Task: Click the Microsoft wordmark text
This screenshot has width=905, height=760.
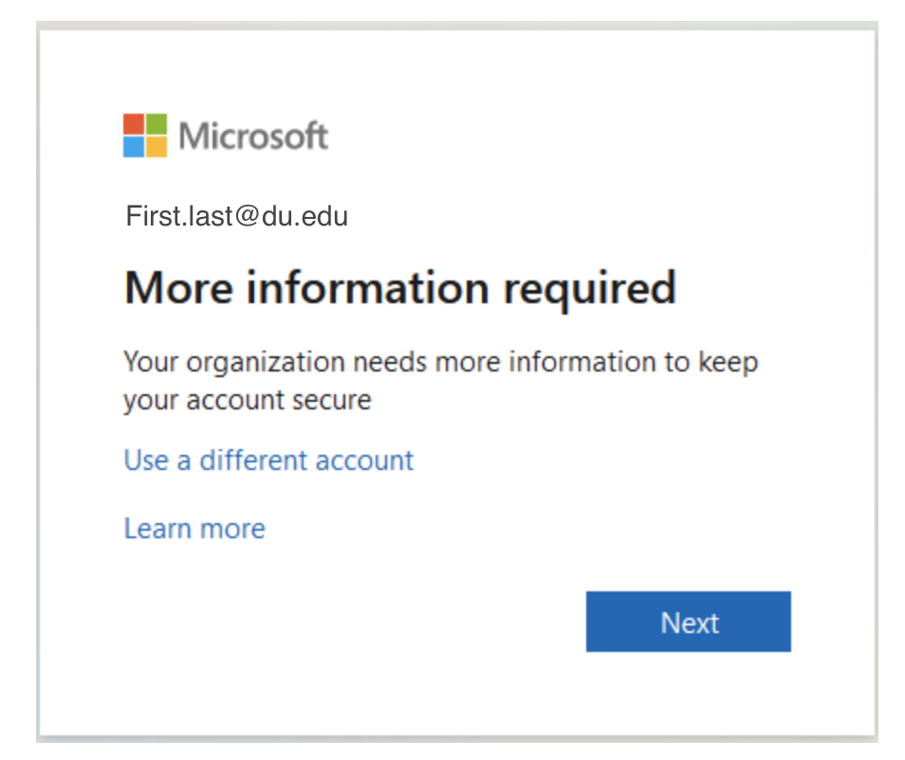Action: tap(253, 136)
